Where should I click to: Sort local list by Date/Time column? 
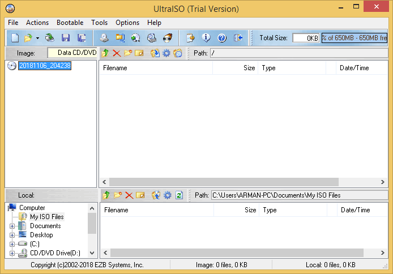pyautogui.click(x=362, y=210)
